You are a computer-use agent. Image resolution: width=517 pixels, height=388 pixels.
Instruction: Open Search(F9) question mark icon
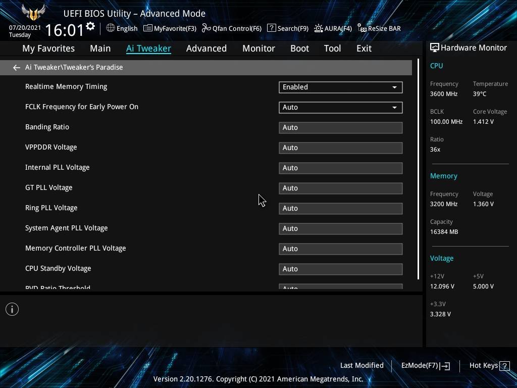(271, 28)
